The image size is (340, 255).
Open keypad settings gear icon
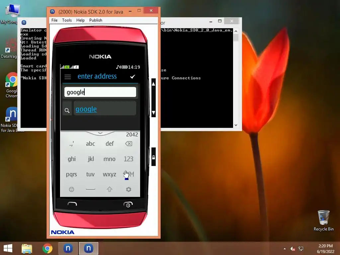[128, 189]
